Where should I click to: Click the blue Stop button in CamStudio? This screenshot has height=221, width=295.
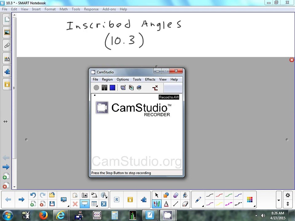112,87
